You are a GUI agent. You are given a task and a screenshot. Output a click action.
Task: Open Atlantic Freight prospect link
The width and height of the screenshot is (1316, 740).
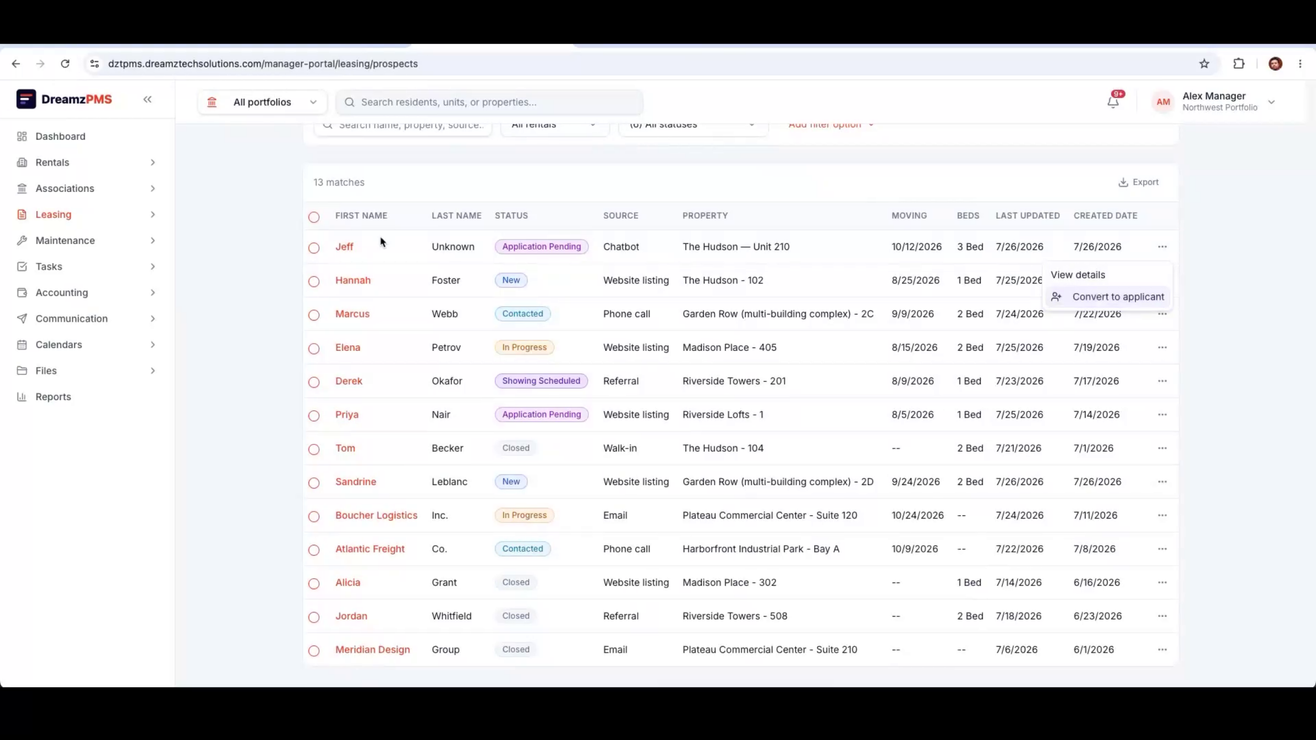[x=370, y=549]
